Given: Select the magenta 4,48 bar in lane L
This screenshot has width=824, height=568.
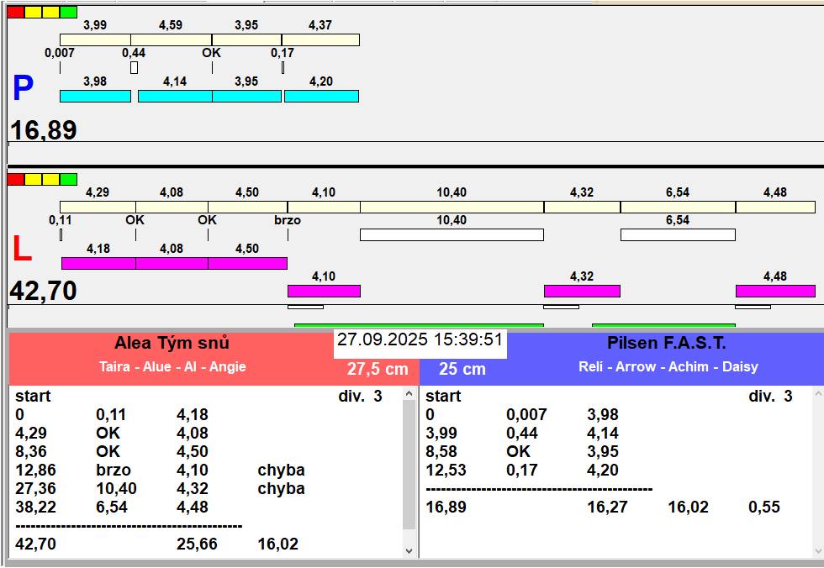Looking at the screenshot, I should pyautogui.click(x=775, y=291).
